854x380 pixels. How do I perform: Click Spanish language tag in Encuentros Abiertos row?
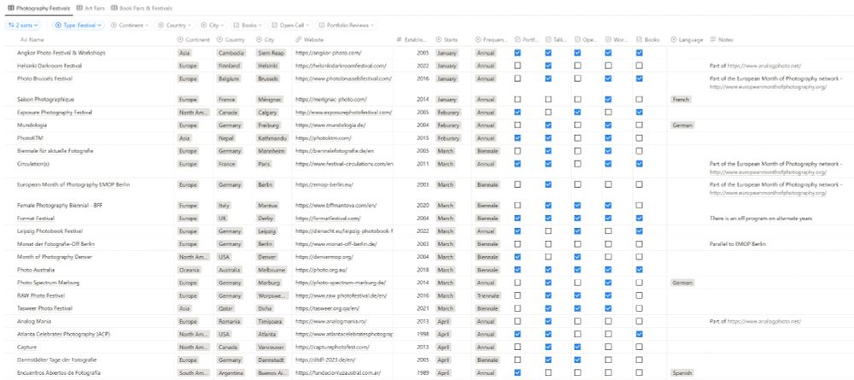[x=682, y=372]
